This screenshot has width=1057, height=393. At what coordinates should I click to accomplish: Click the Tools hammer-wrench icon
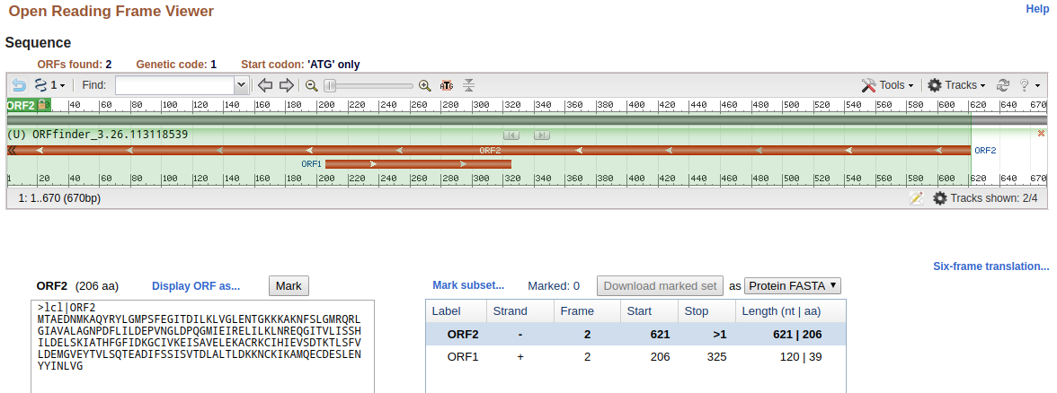point(868,85)
